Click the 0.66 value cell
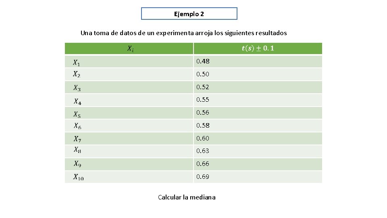 tap(203, 164)
